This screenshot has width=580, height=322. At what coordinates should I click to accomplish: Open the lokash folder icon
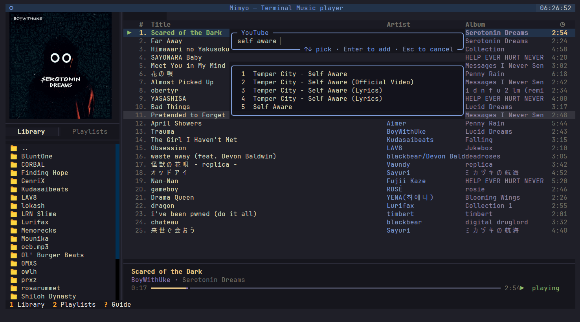click(x=14, y=206)
